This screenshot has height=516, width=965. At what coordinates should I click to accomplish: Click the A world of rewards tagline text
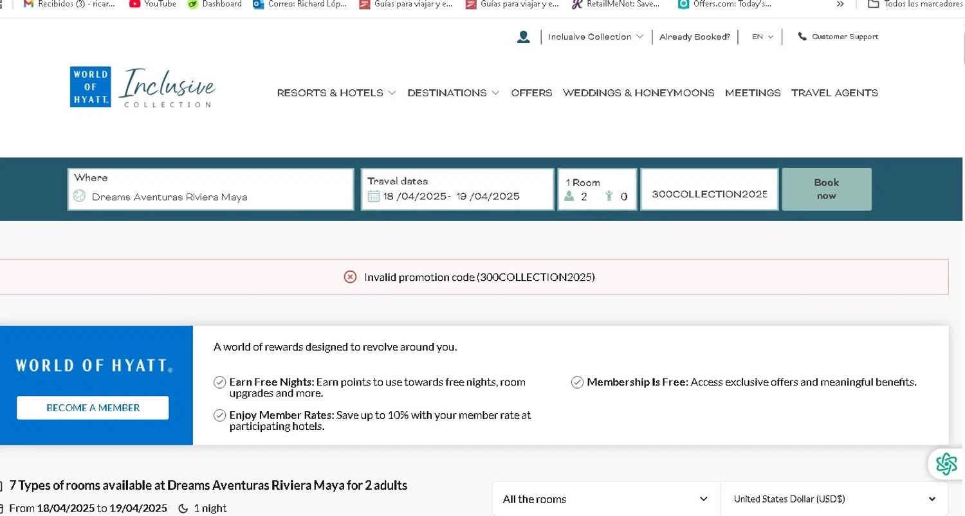[335, 347]
